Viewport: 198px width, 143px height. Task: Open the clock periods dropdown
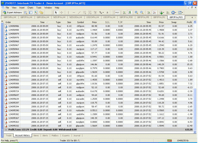point(174,12)
